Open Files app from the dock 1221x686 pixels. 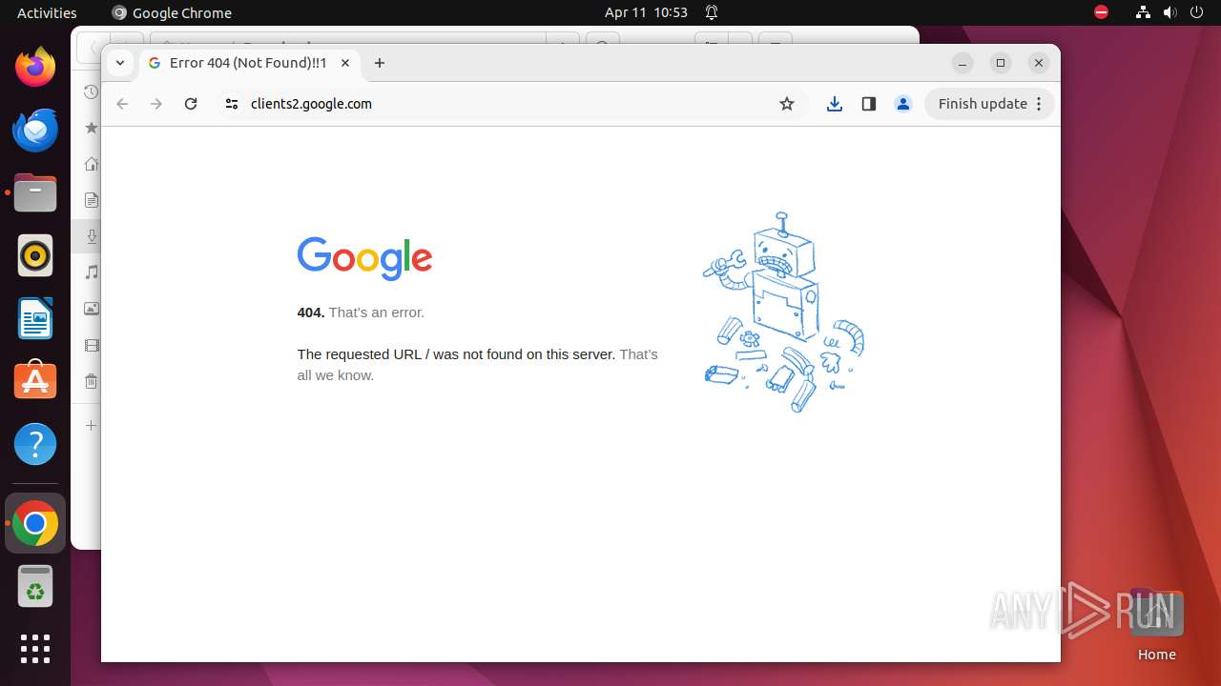click(x=35, y=192)
